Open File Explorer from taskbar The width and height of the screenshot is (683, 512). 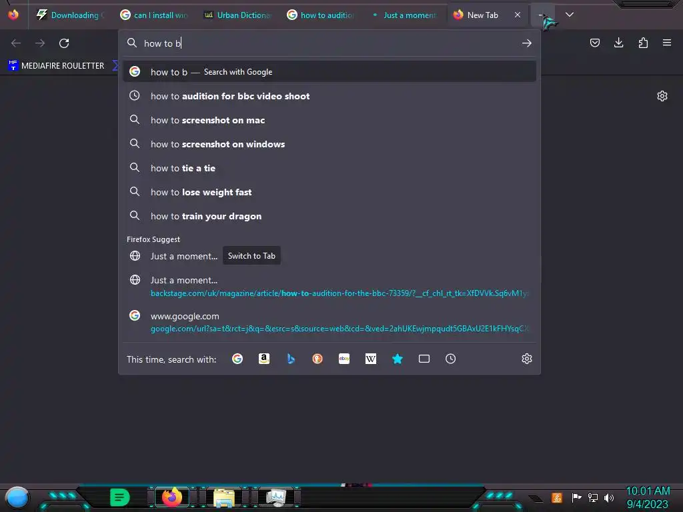[224, 497]
